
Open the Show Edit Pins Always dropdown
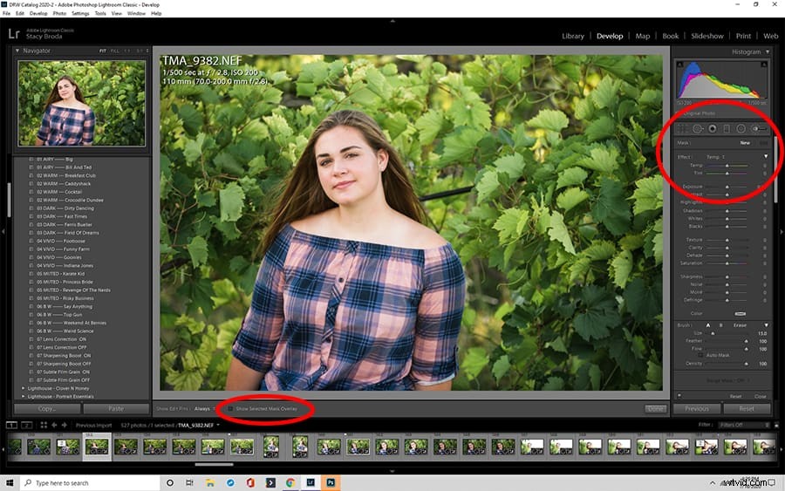click(x=204, y=409)
